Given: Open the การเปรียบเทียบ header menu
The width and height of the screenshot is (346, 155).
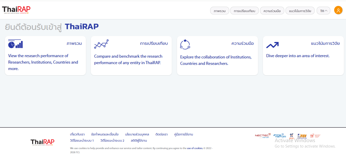Looking at the screenshot, I should tap(244, 11).
